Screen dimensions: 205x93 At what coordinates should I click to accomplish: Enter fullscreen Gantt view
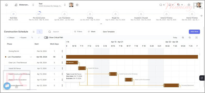[196, 38]
